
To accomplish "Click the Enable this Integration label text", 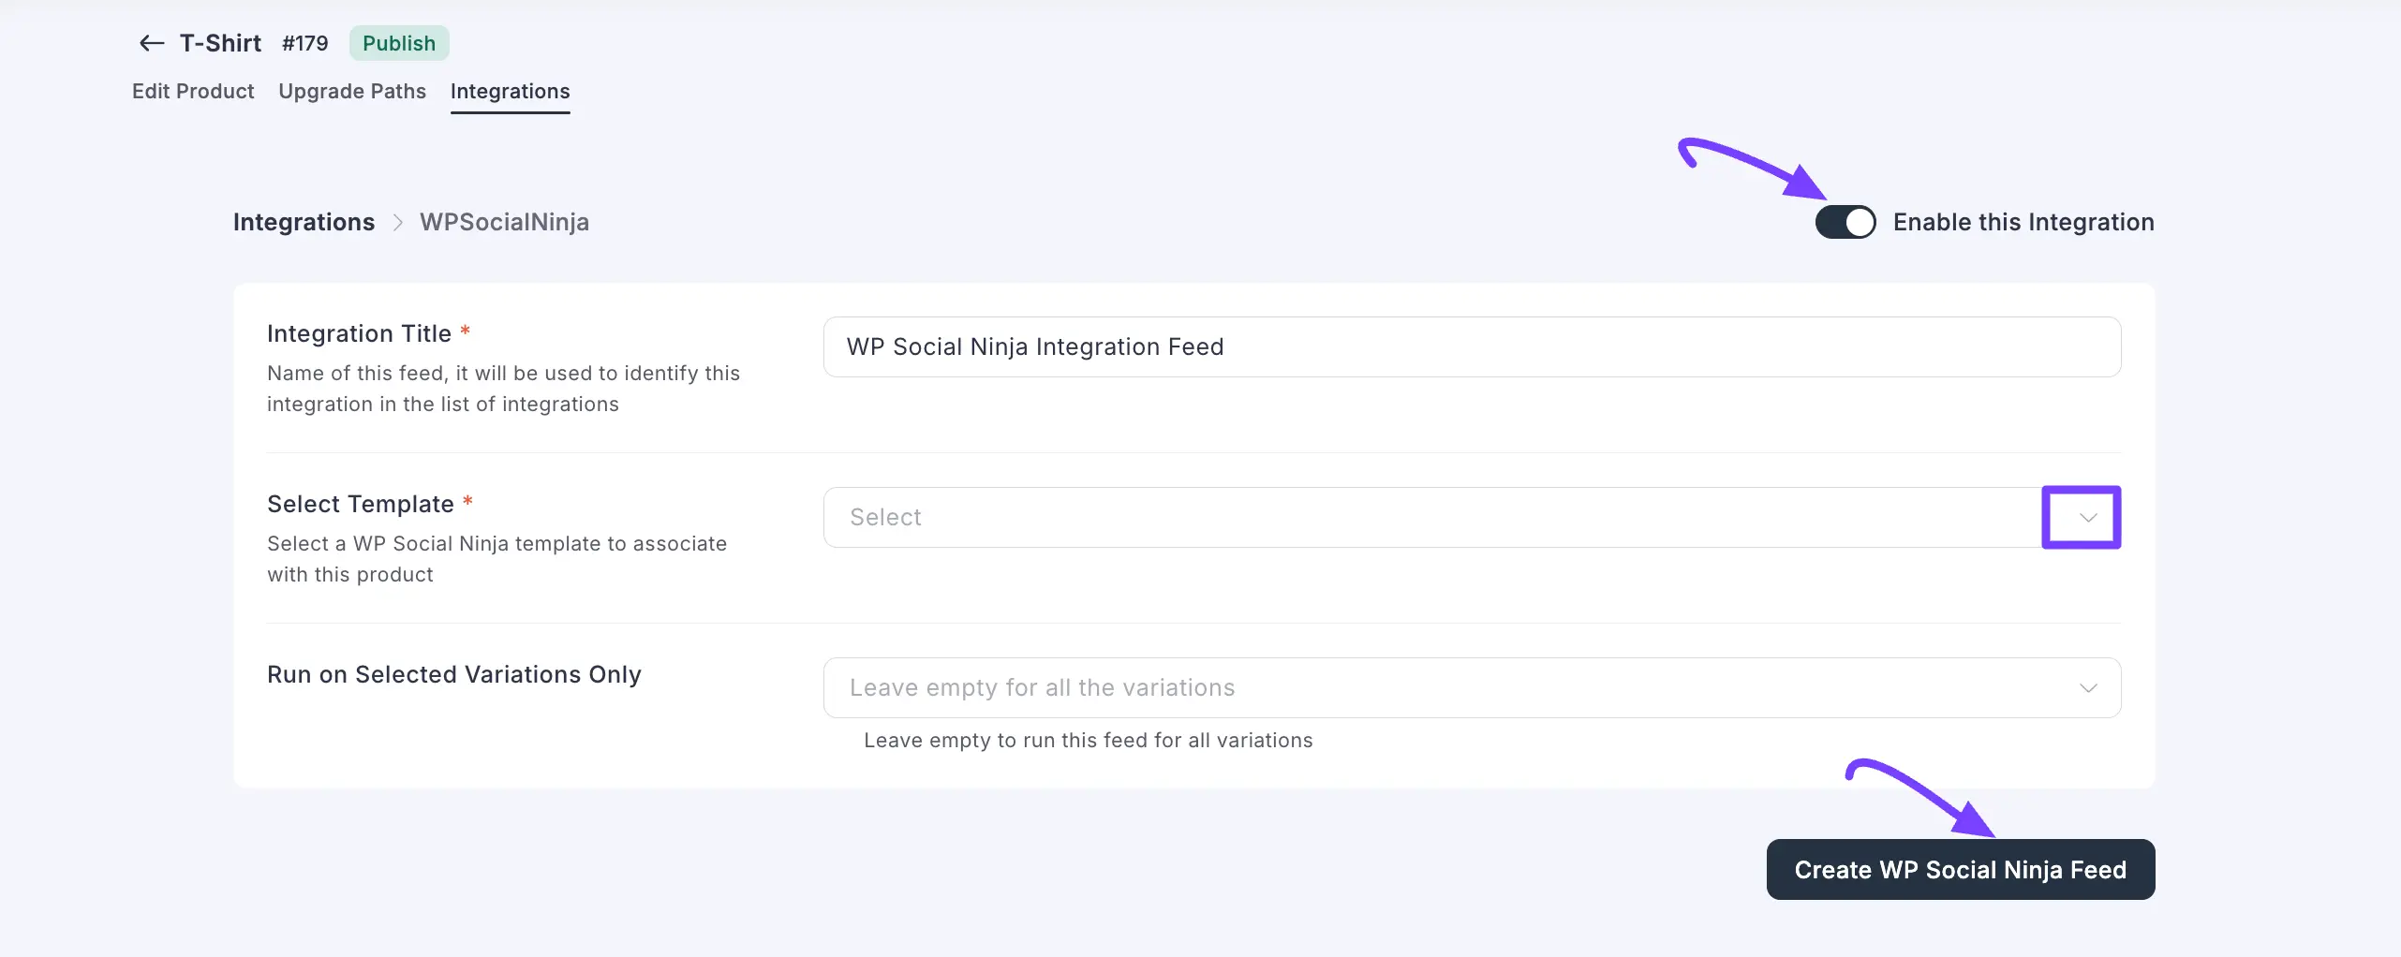I will pyautogui.click(x=2023, y=222).
